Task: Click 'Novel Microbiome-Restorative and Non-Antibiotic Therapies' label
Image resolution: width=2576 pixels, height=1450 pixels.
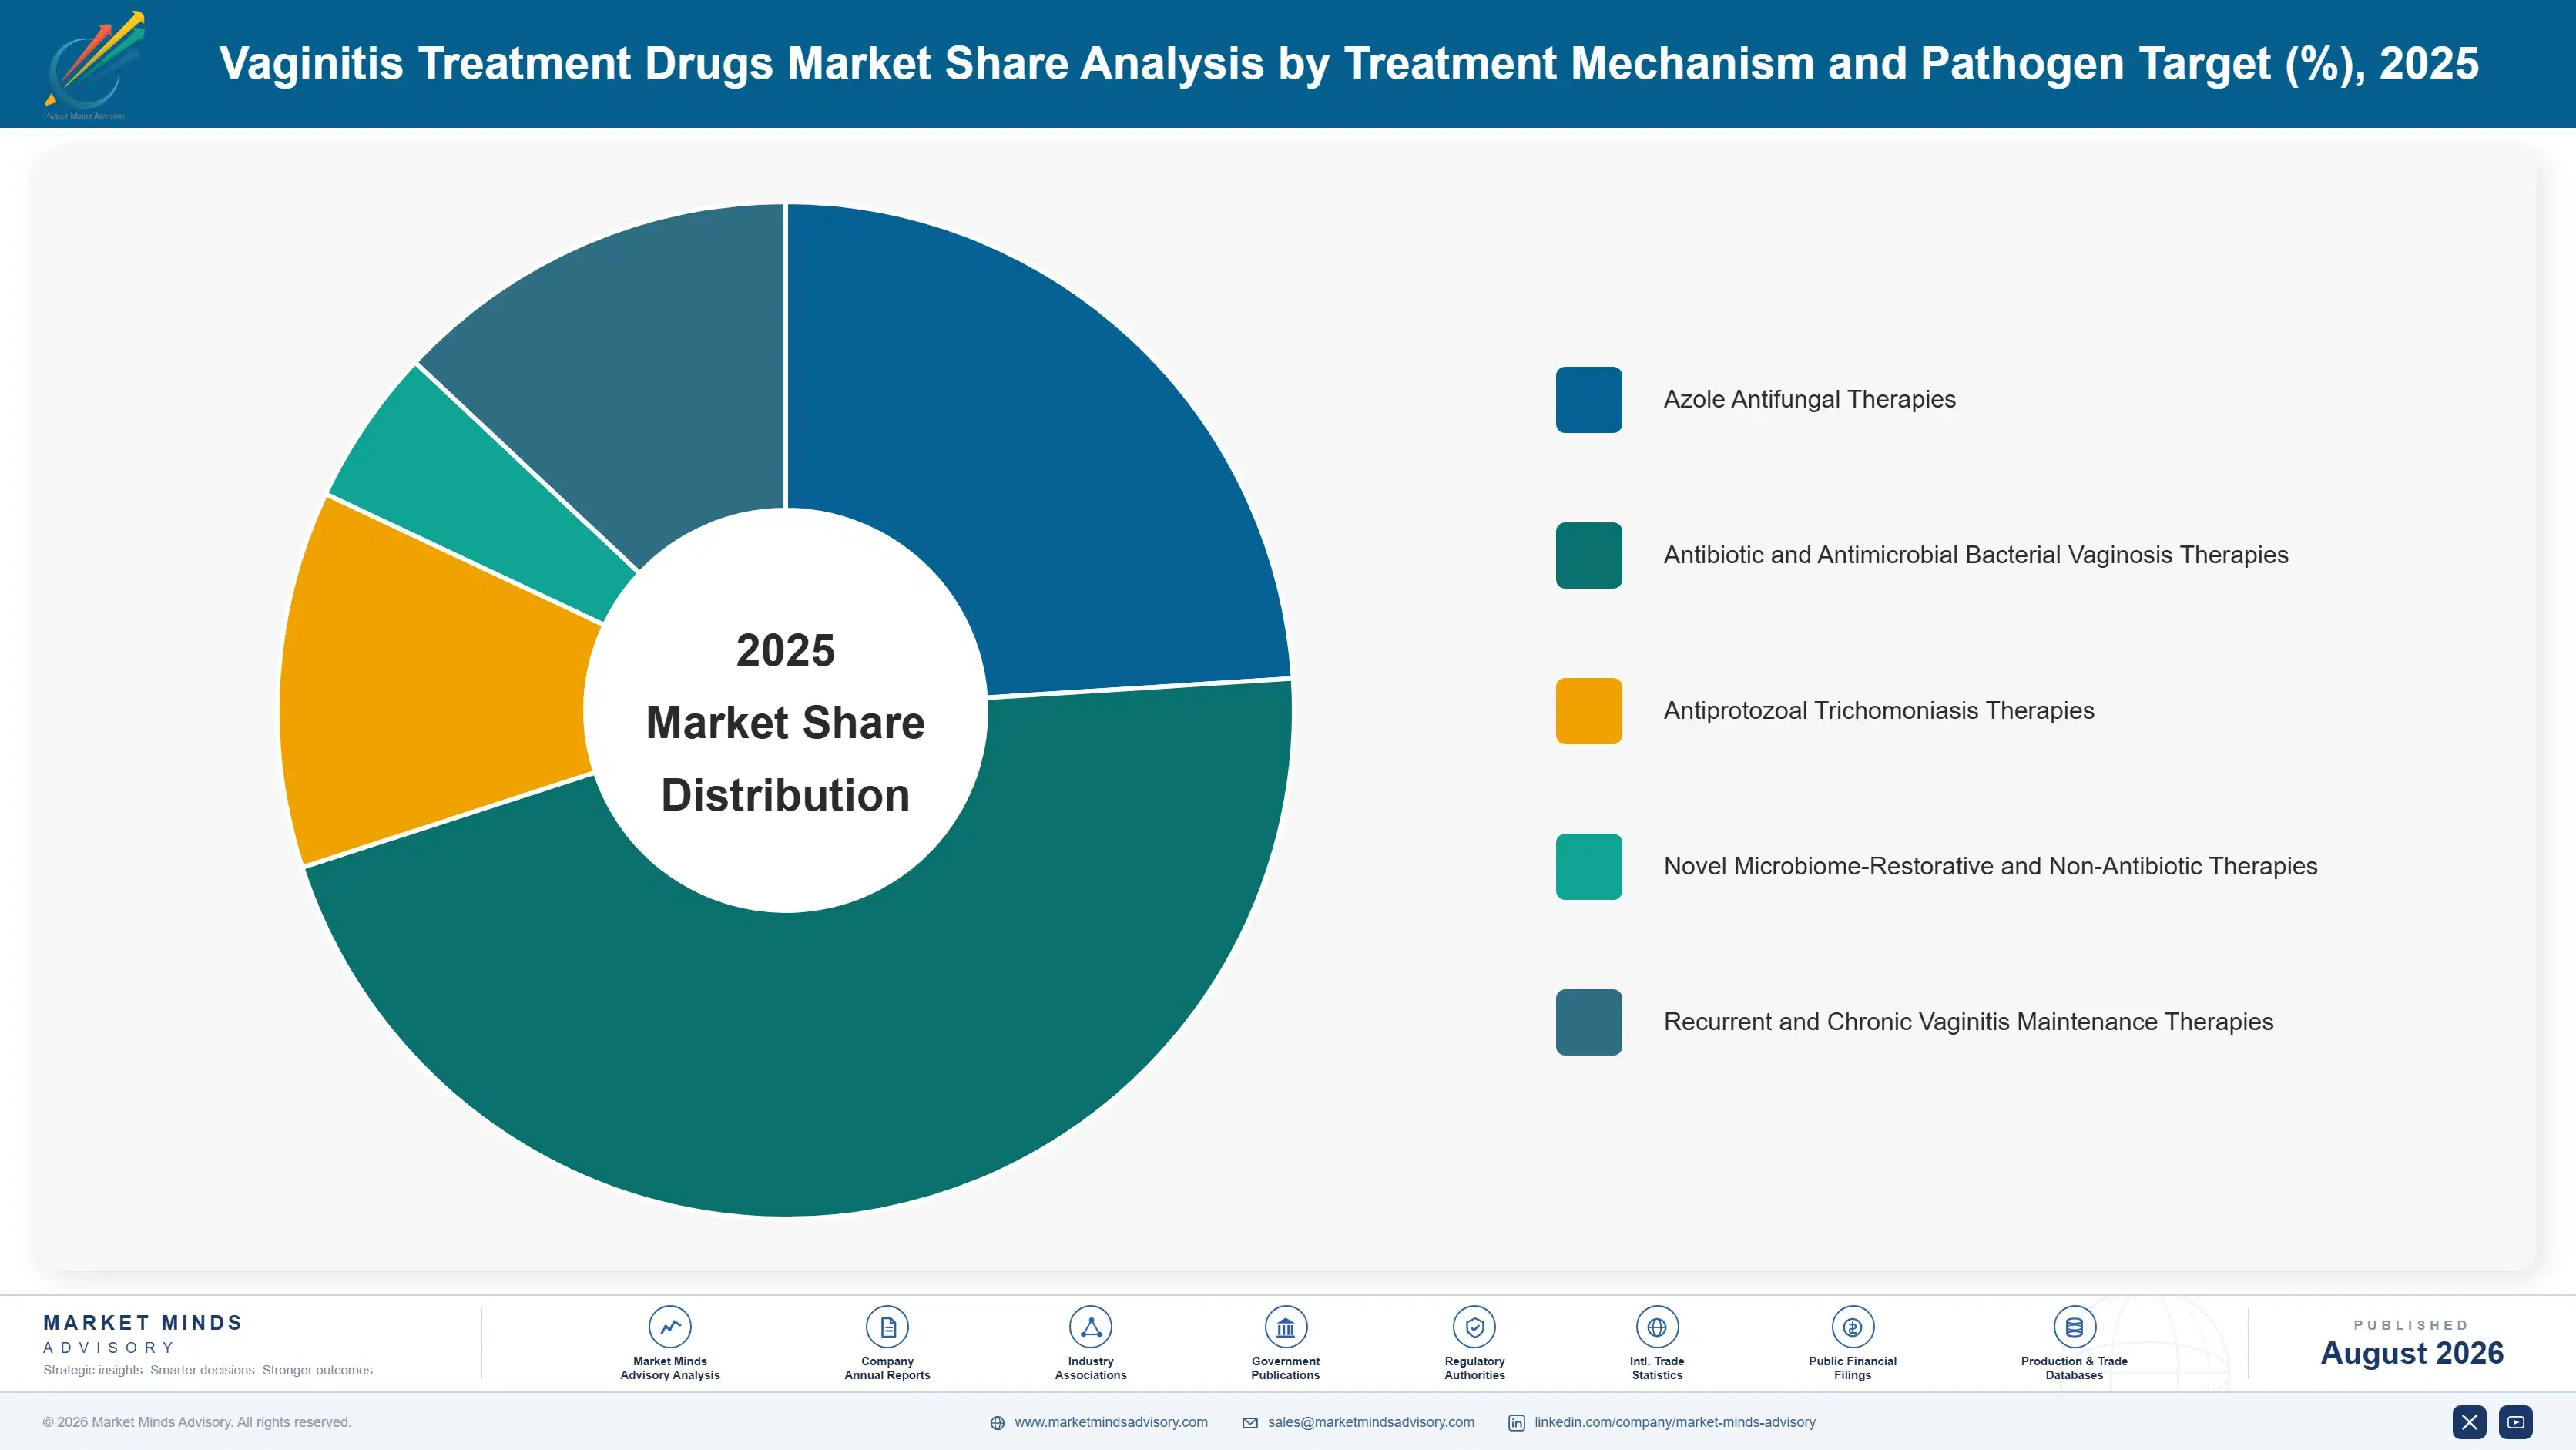Action: (1990, 866)
